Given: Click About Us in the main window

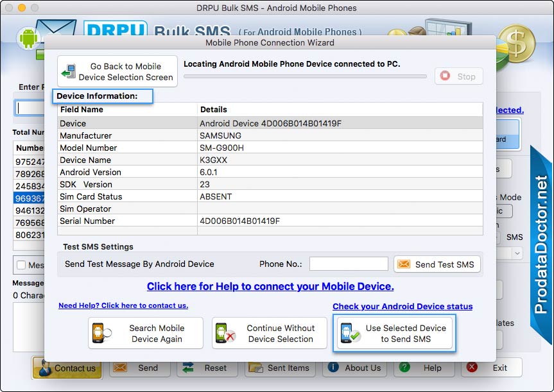Looking at the screenshot, I should pos(354,368).
